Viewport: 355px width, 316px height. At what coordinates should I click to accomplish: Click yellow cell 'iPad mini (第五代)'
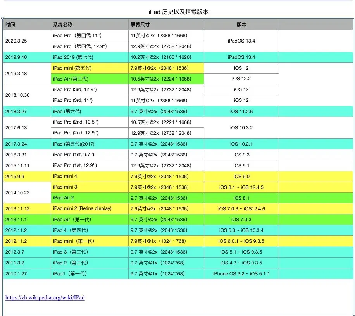click(x=90, y=68)
